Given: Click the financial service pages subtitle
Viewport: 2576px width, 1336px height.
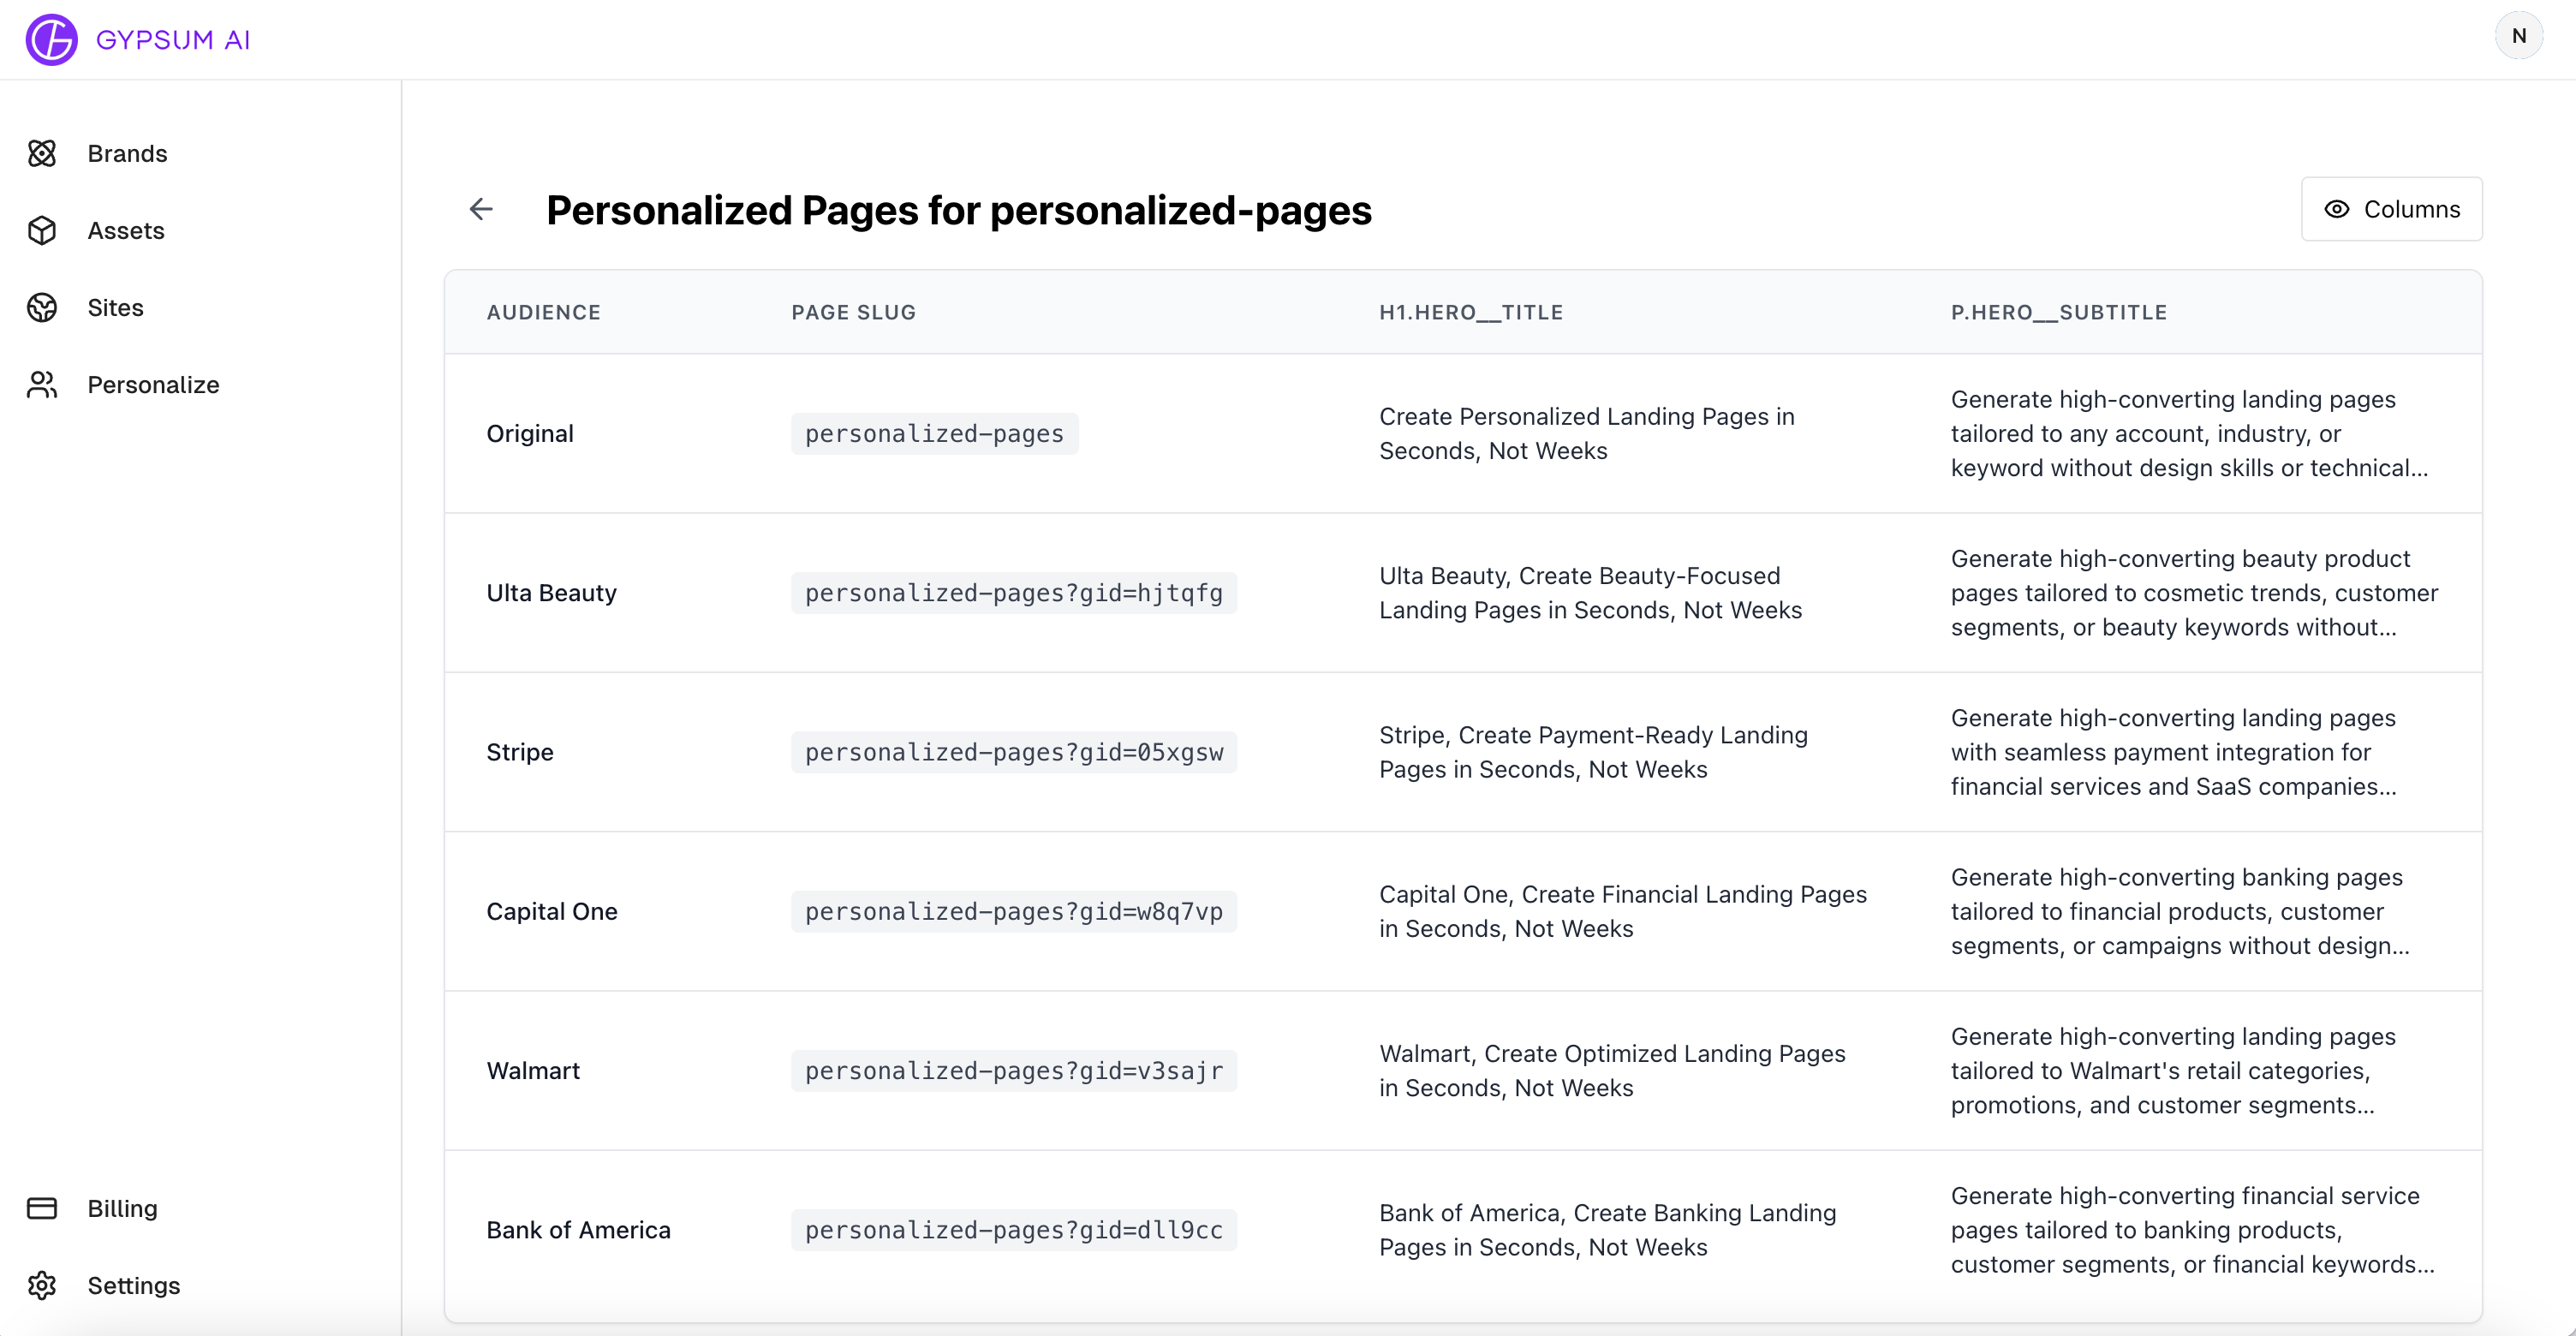Looking at the screenshot, I should pos(2192,1230).
